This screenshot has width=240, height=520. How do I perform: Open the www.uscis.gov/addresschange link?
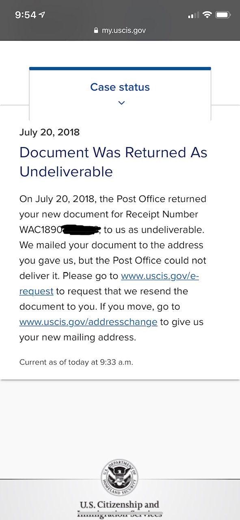[88, 322]
